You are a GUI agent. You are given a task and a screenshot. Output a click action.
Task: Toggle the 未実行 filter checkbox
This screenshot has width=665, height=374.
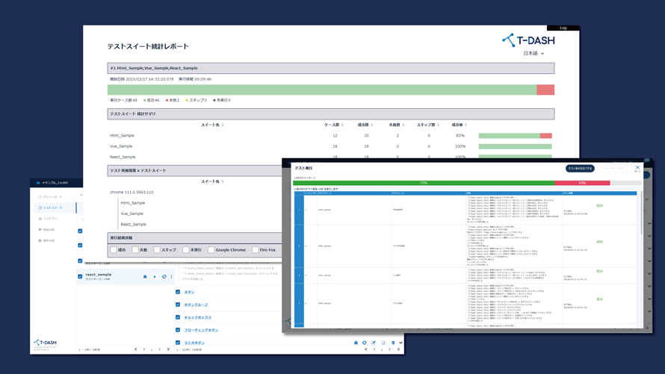186,250
